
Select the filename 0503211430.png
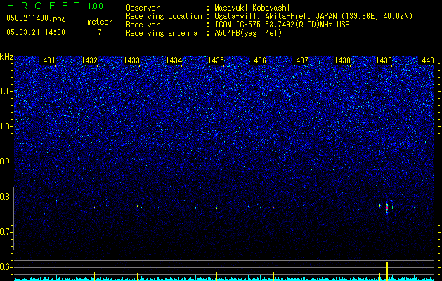(x=36, y=18)
